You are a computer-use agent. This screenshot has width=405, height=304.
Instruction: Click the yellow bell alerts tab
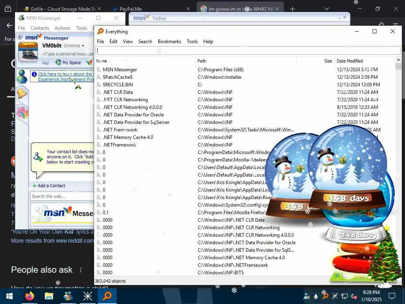(22, 93)
